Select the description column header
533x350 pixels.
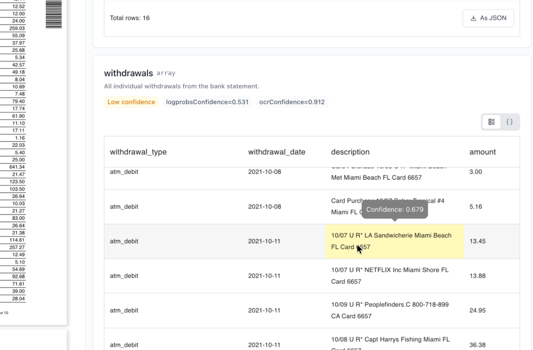pos(350,152)
